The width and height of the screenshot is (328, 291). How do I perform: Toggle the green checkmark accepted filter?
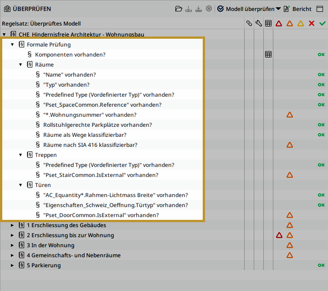pos(323,23)
